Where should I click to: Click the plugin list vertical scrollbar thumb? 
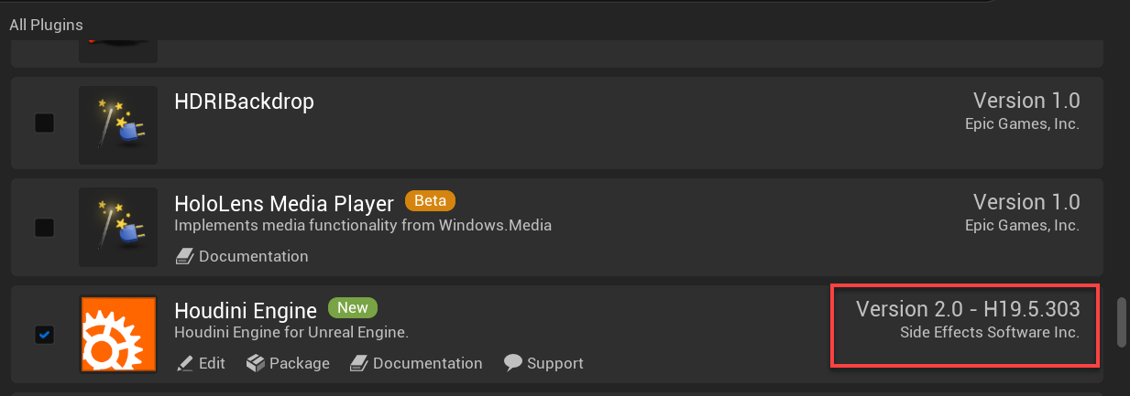(1123, 322)
